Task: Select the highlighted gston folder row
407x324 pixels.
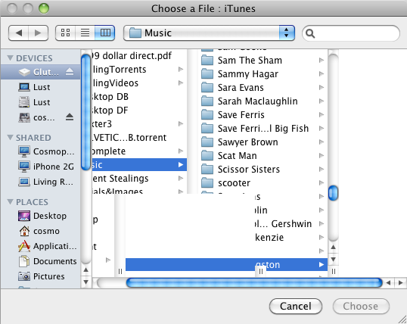Action: 226,264
